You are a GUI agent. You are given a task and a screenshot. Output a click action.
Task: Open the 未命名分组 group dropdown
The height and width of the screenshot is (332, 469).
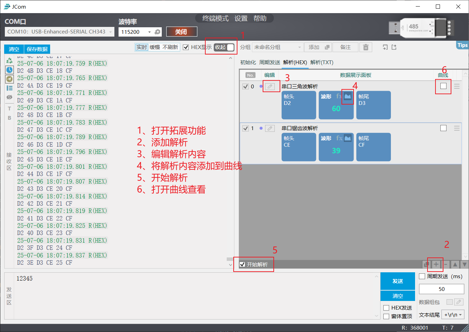point(278,47)
